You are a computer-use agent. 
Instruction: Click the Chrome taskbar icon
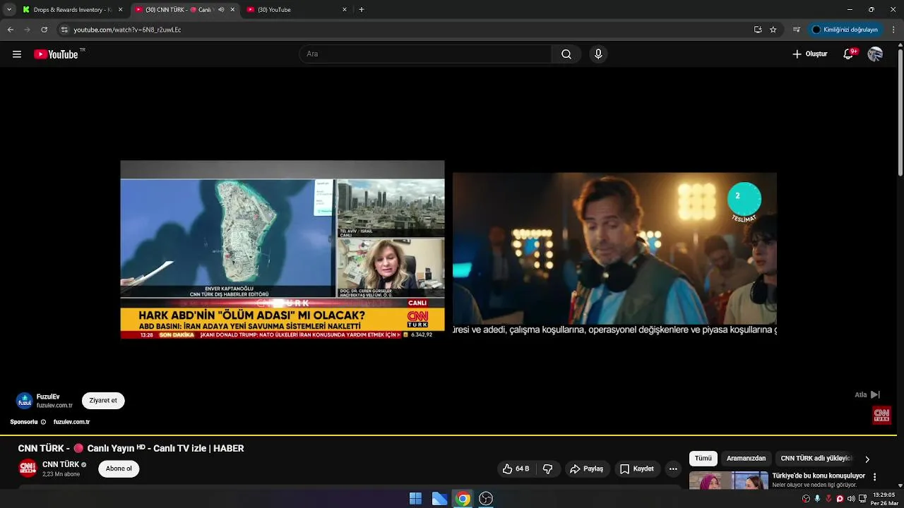click(463, 499)
